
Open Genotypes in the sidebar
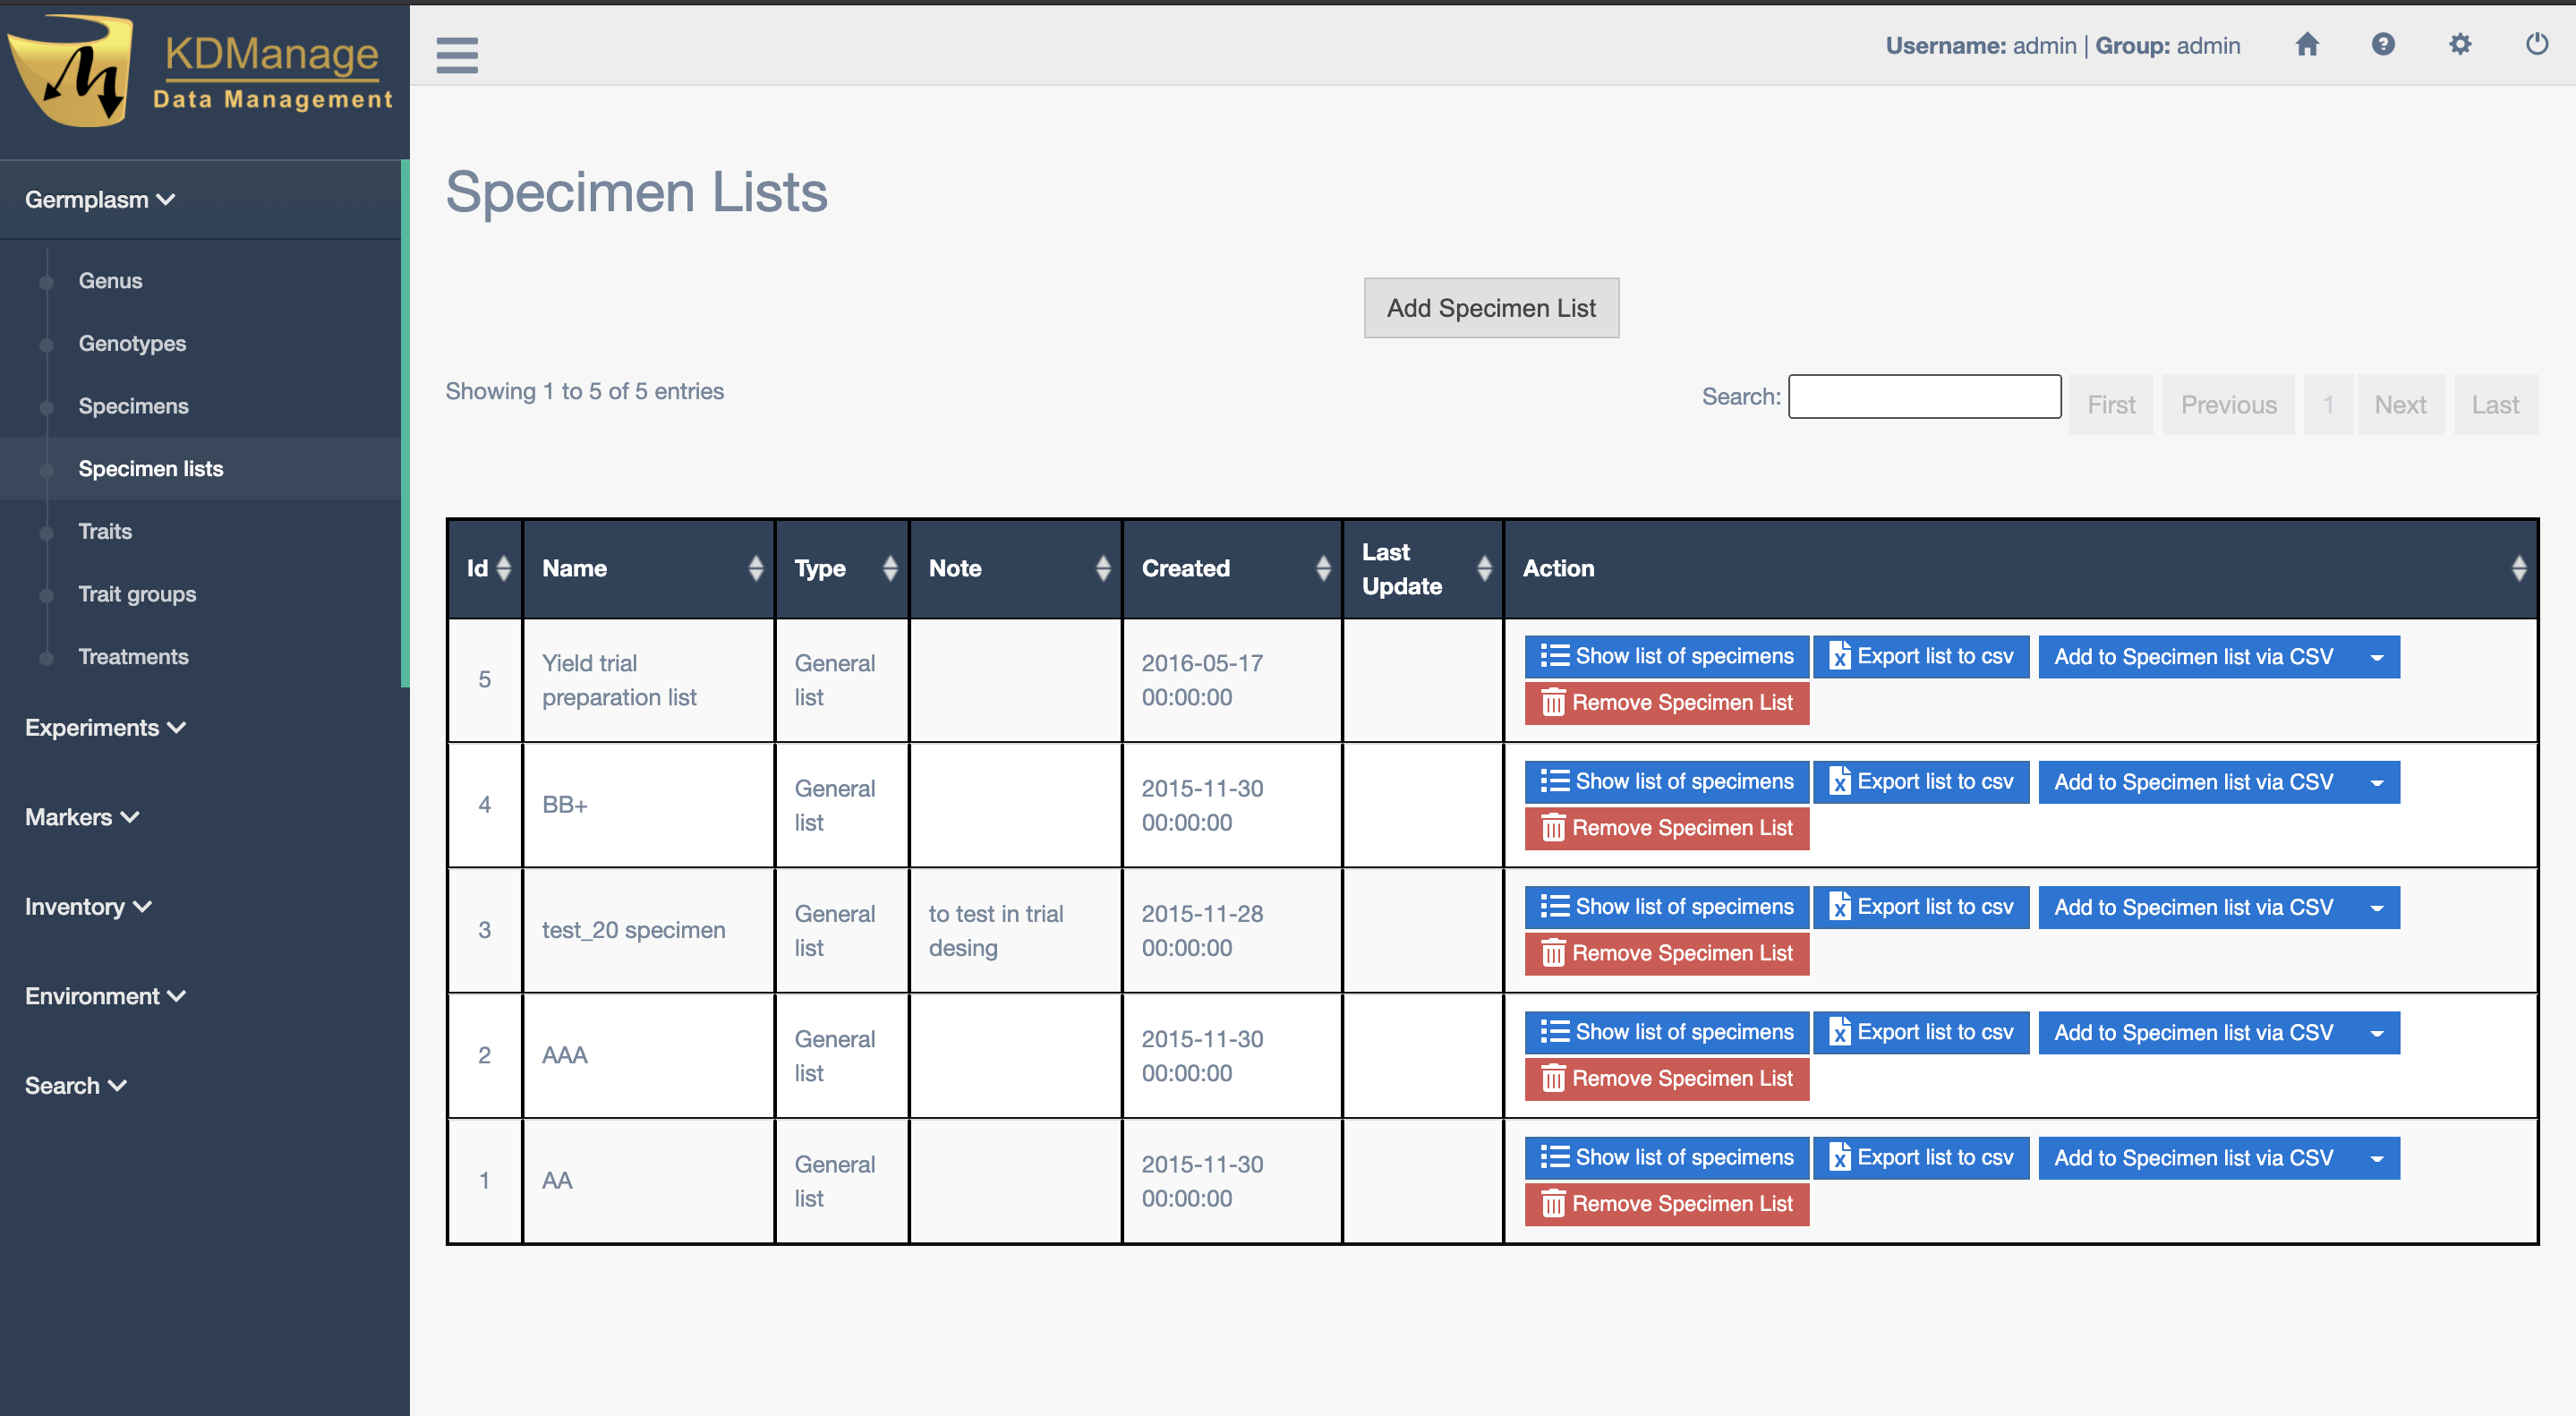pos(132,343)
